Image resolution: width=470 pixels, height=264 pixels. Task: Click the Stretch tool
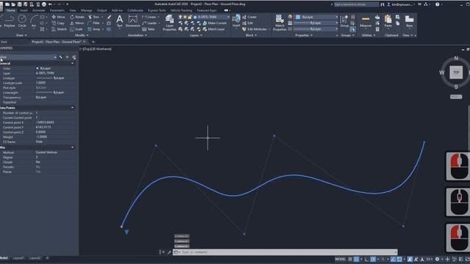pyautogui.click(x=59, y=29)
